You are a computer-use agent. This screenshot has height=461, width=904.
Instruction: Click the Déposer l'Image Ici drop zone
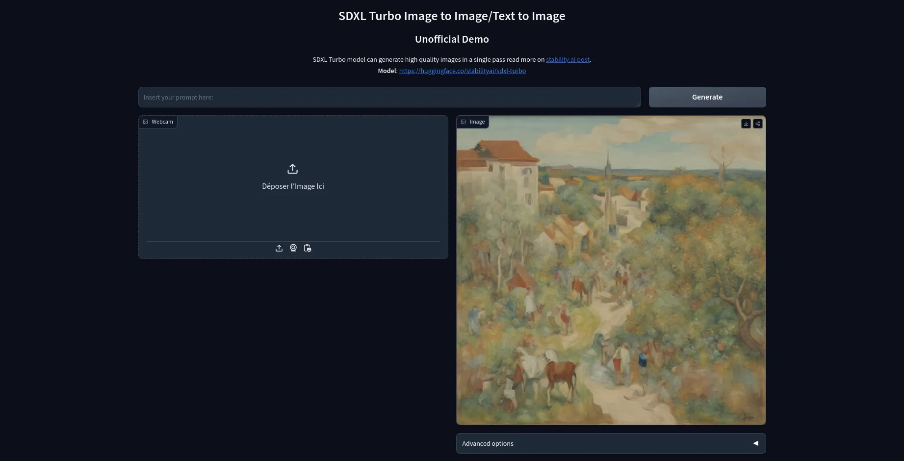click(x=292, y=186)
